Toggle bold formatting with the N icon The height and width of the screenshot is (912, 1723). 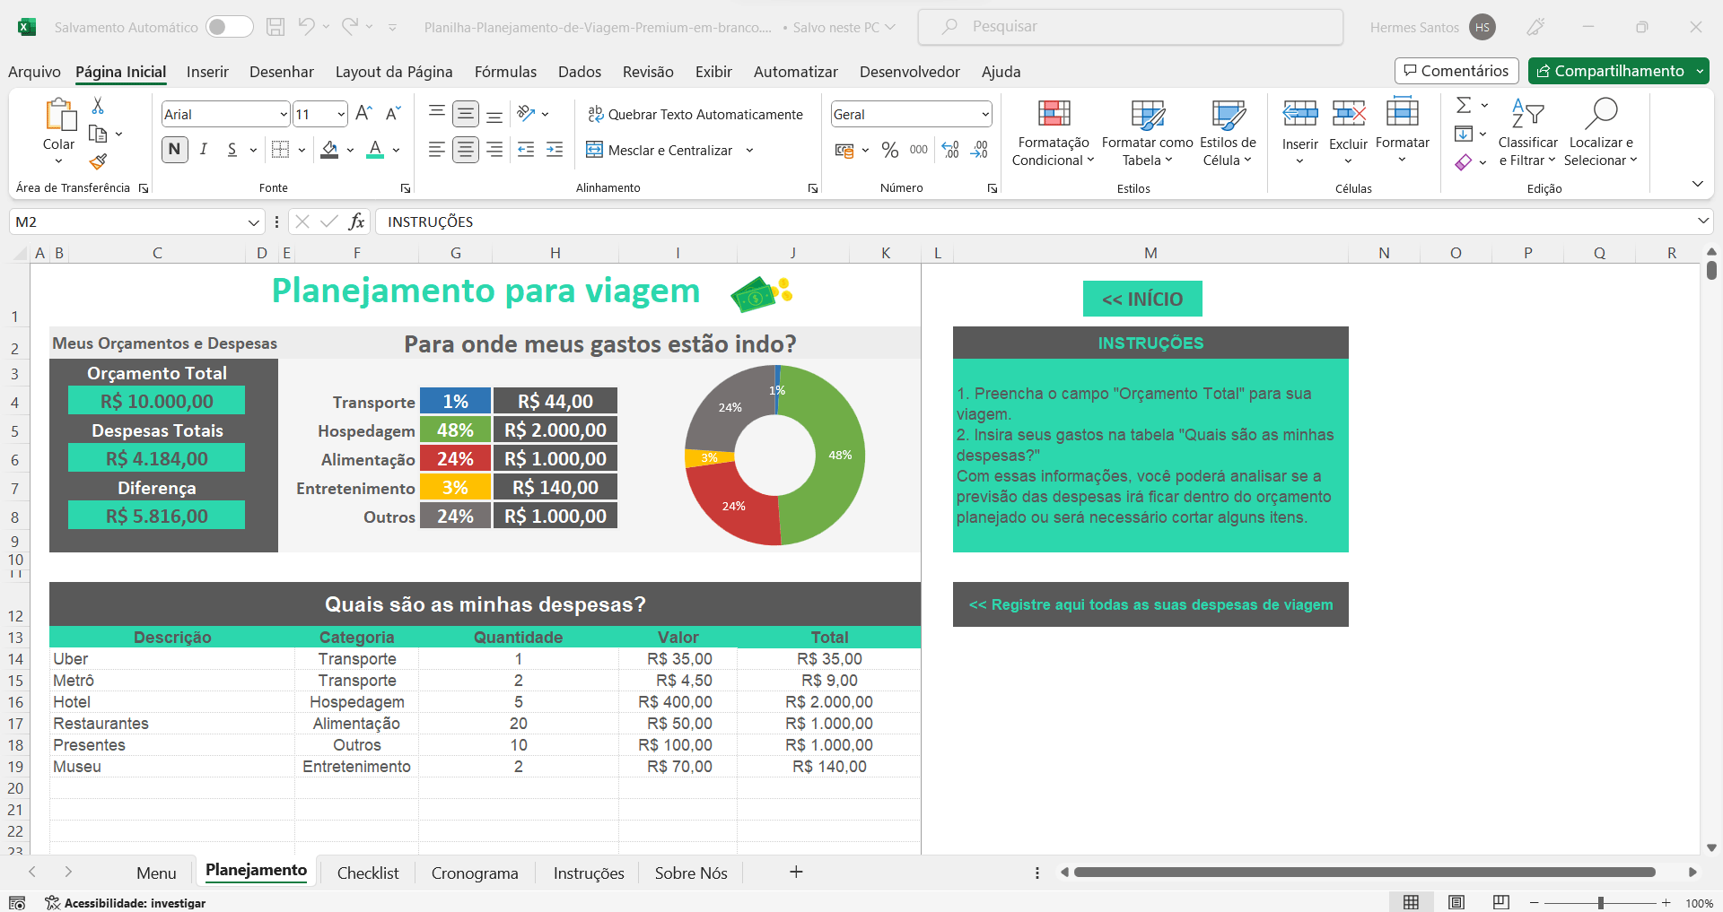coord(174,150)
